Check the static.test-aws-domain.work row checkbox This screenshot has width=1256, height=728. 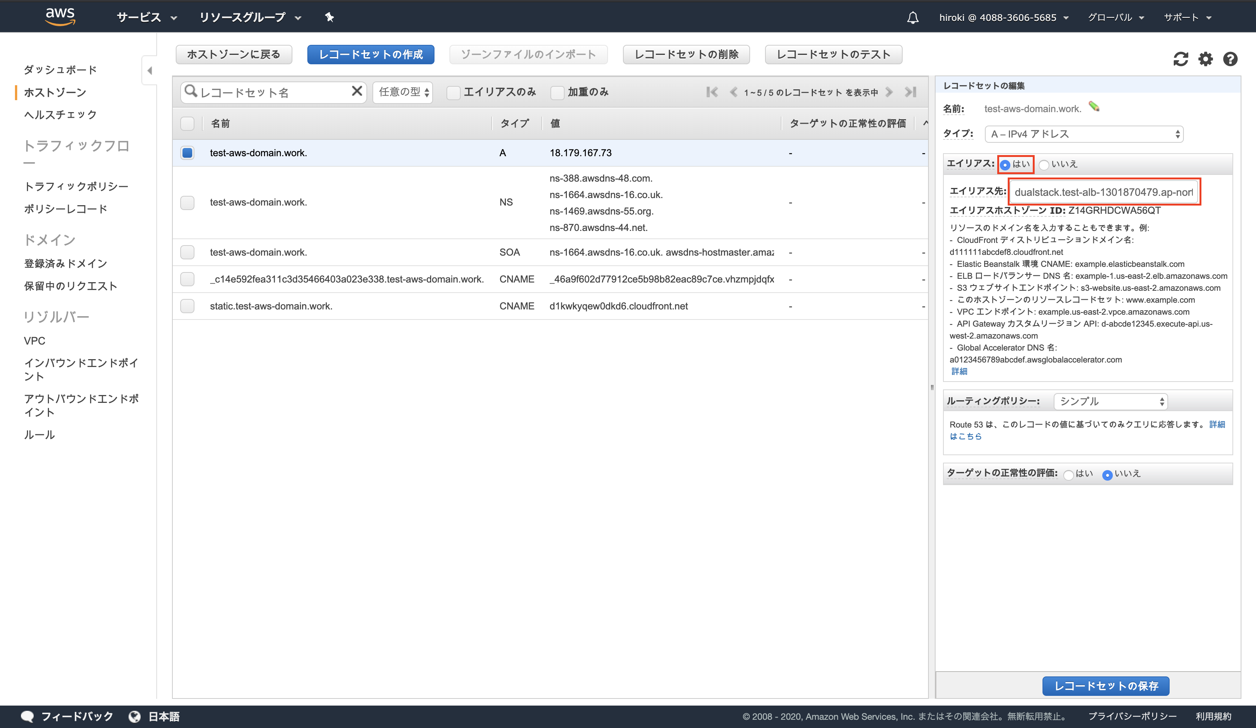tap(187, 306)
